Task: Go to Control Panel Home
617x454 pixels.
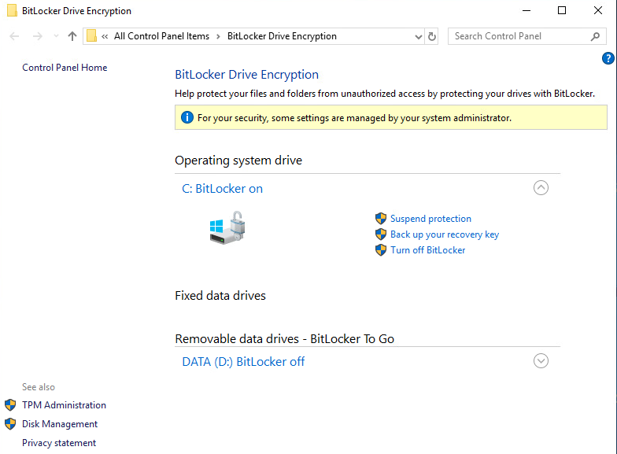Action: point(65,68)
